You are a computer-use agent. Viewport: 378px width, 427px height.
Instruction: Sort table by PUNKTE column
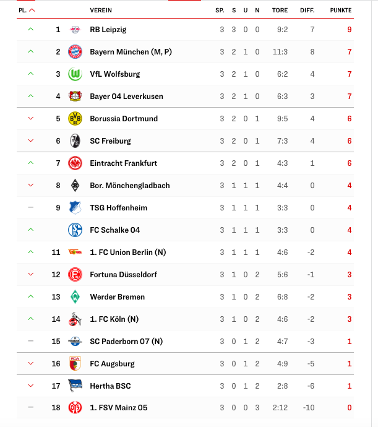(x=341, y=11)
